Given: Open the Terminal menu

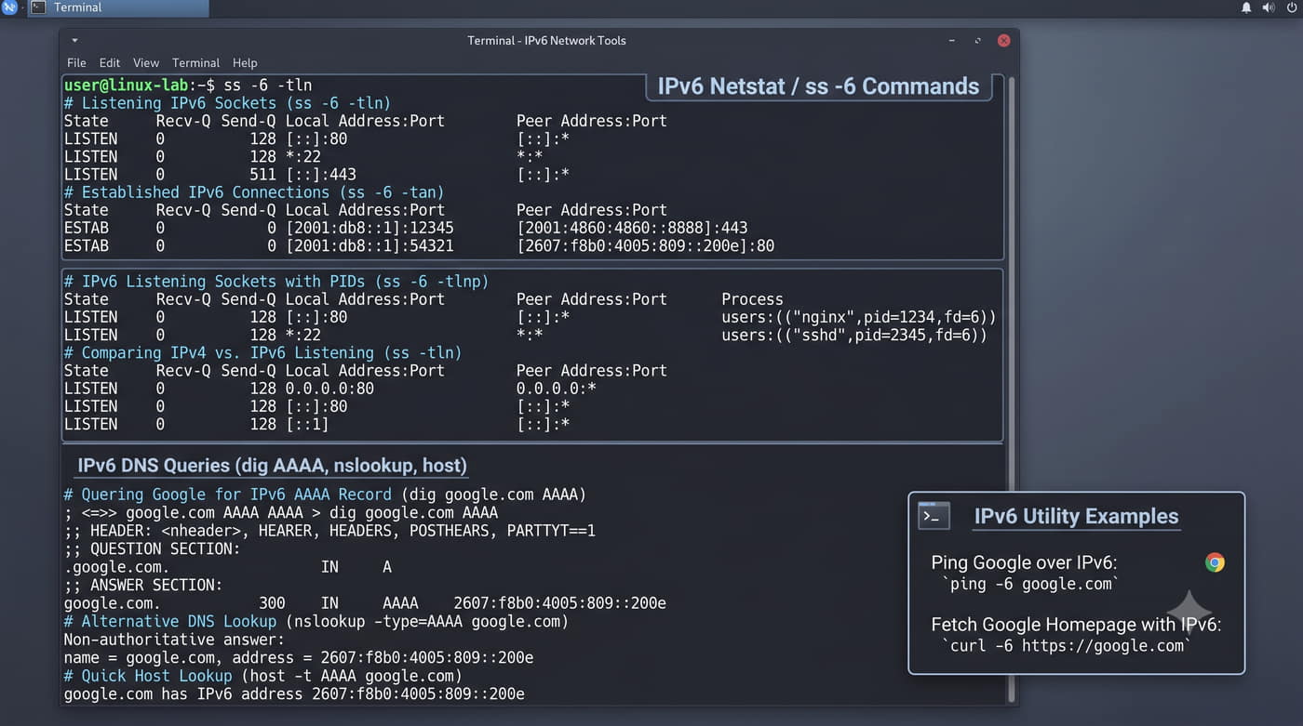Looking at the screenshot, I should 195,63.
